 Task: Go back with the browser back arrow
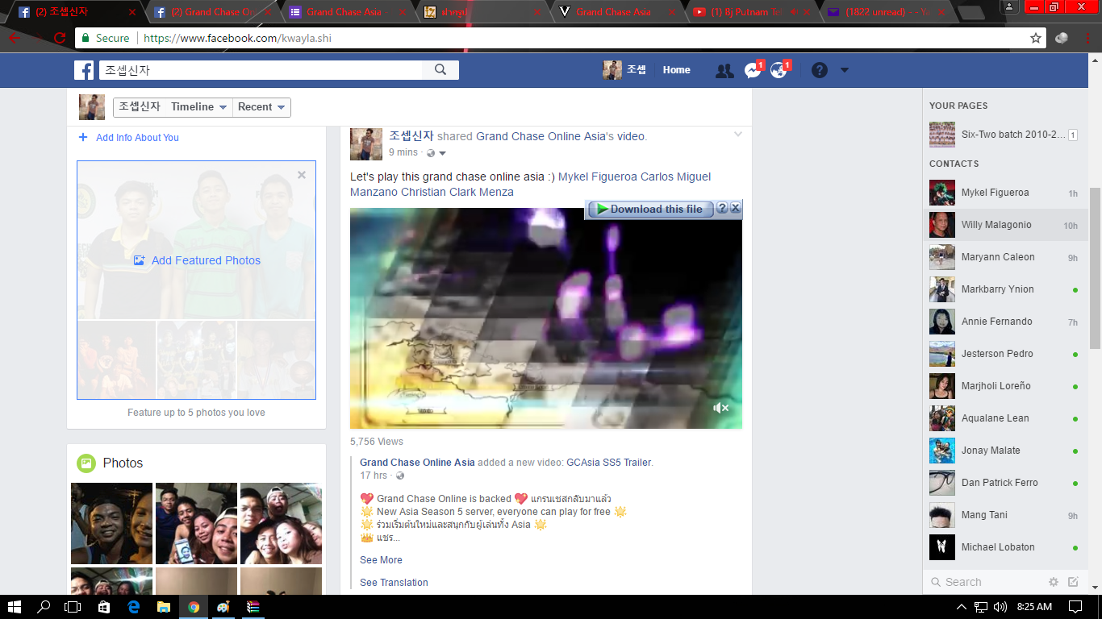(15, 38)
